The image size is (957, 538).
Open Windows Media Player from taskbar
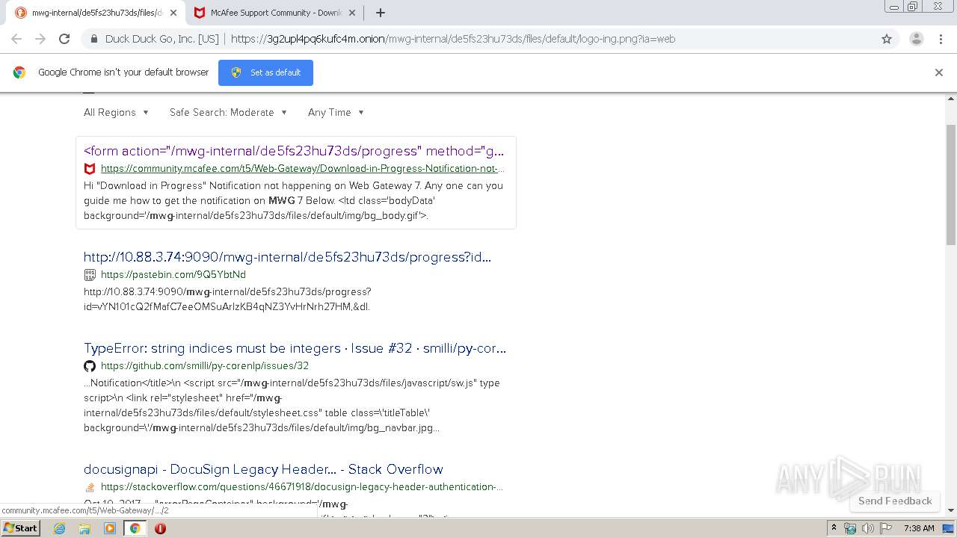(110, 528)
